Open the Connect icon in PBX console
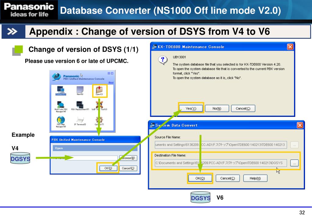Screen dimensions: 312x216 (60, 91)
